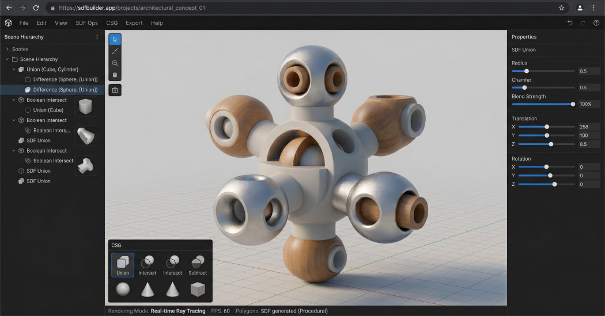The width and height of the screenshot is (605, 316).
Task: Adjust the Rotation Y slider
Action: pos(547,176)
